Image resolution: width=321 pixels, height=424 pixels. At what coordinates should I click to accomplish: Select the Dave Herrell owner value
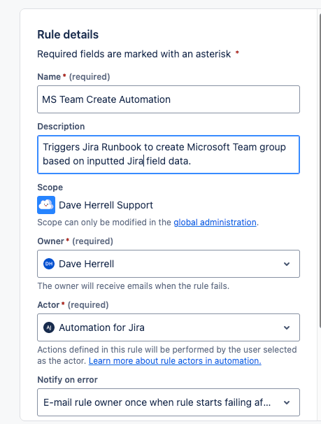87,264
